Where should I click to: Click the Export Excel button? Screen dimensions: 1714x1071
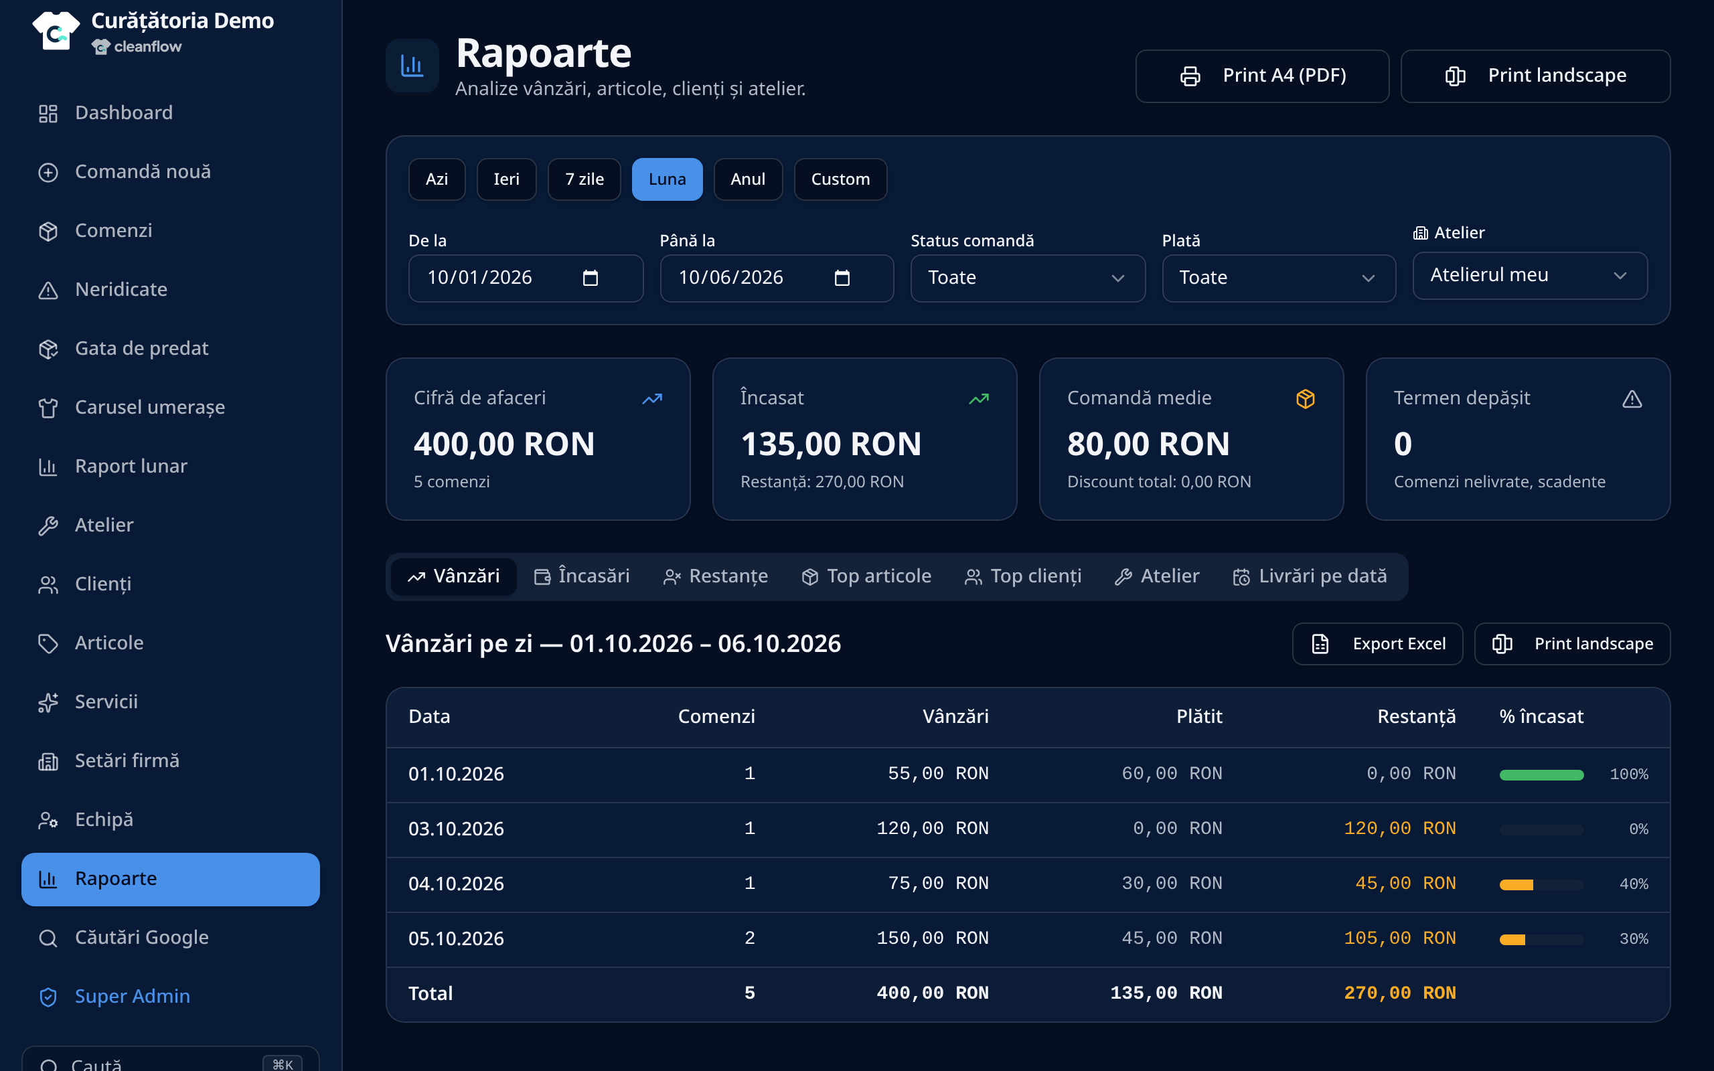pos(1378,644)
